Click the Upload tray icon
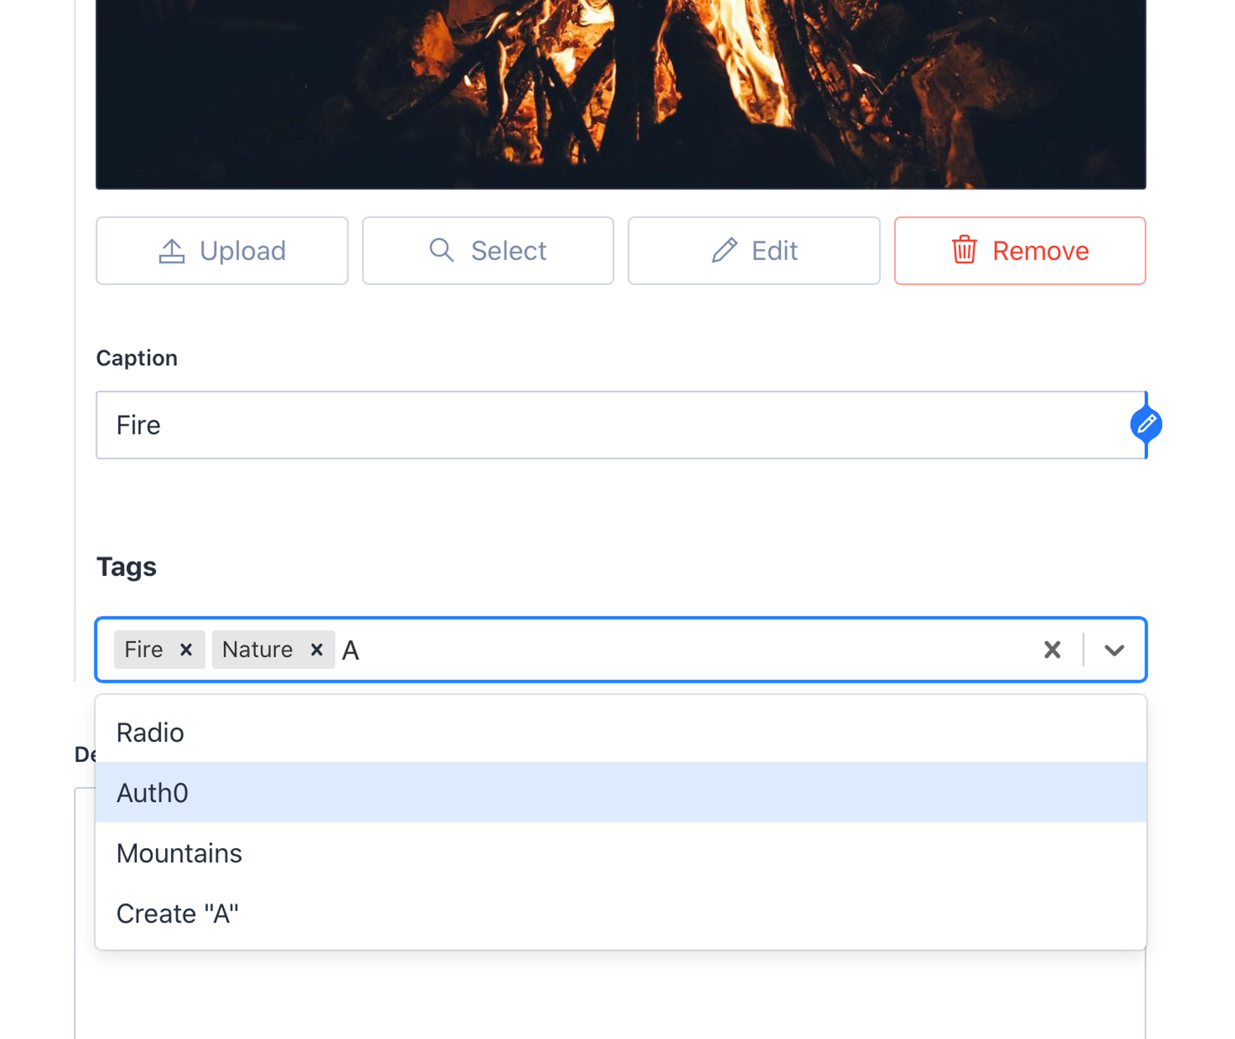The image size is (1235, 1039). coord(171,251)
